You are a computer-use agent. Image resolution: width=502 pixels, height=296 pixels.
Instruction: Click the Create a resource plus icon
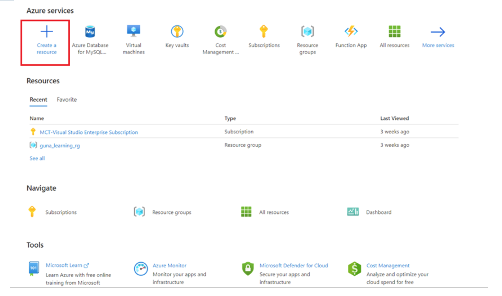tap(47, 32)
